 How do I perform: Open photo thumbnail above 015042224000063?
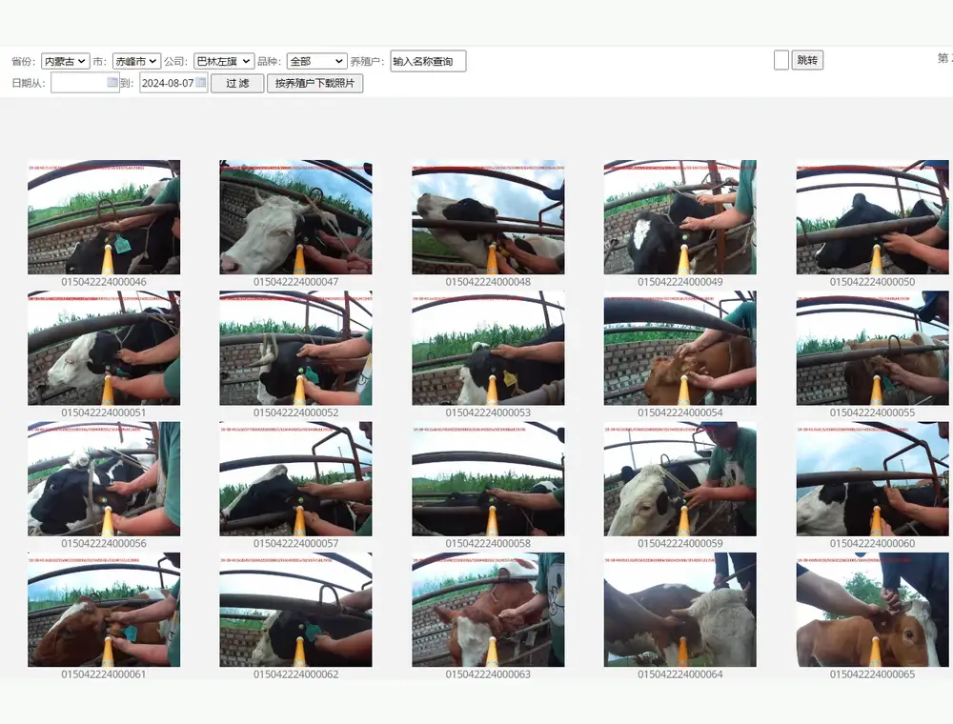[488, 610]
